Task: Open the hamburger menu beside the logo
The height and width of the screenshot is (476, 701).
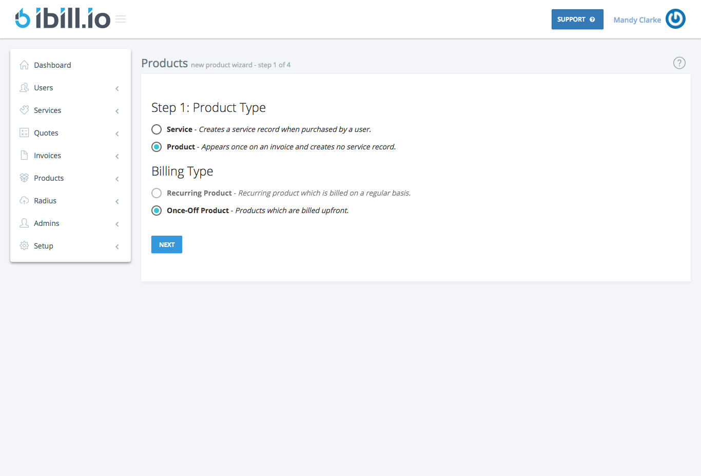Action: (121, 19)
